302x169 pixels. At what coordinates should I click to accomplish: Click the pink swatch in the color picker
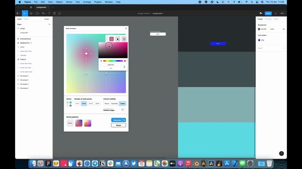(111, 39)
